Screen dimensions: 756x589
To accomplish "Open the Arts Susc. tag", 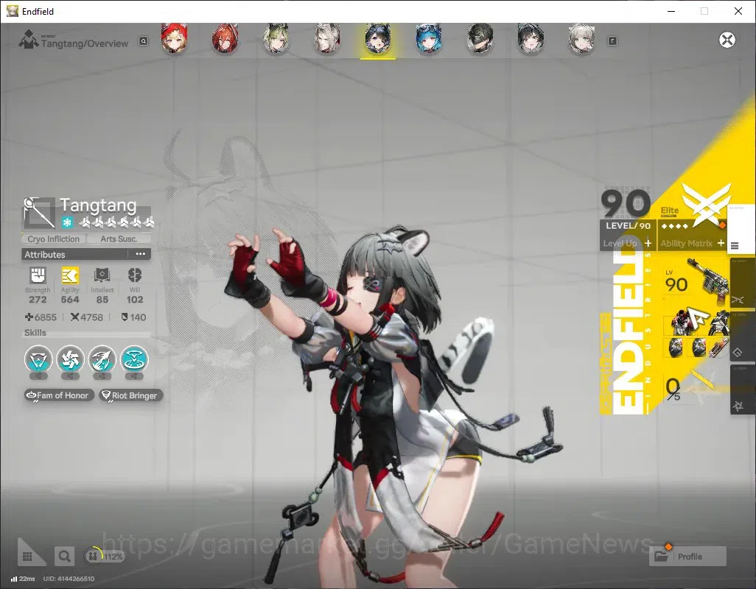I will click(119, 239).
